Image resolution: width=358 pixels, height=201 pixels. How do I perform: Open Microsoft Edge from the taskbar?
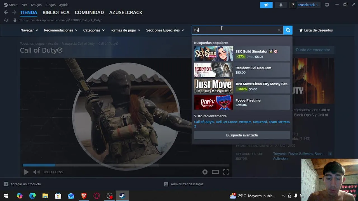click(x=32, y=196)
